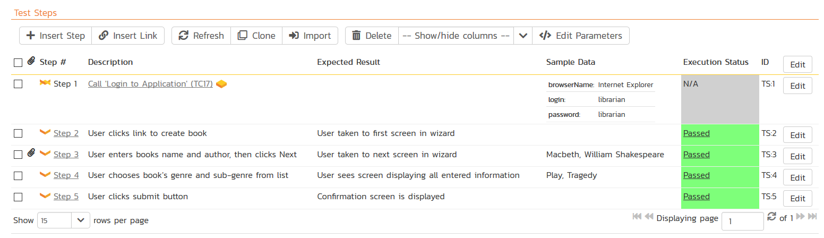Tick the checkbox for Step 2 row

tap(18, 133)
